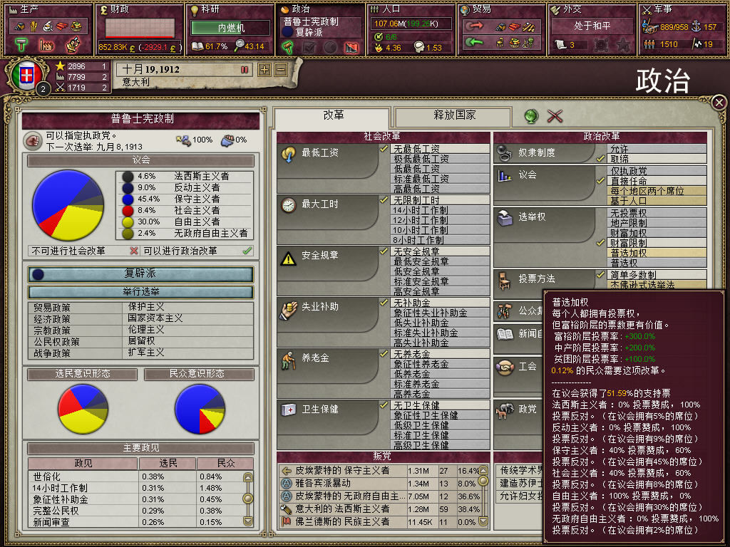730x547 pixels.
Task: Click the Italian flag shield emblem
Action: (x=26, y=75)
